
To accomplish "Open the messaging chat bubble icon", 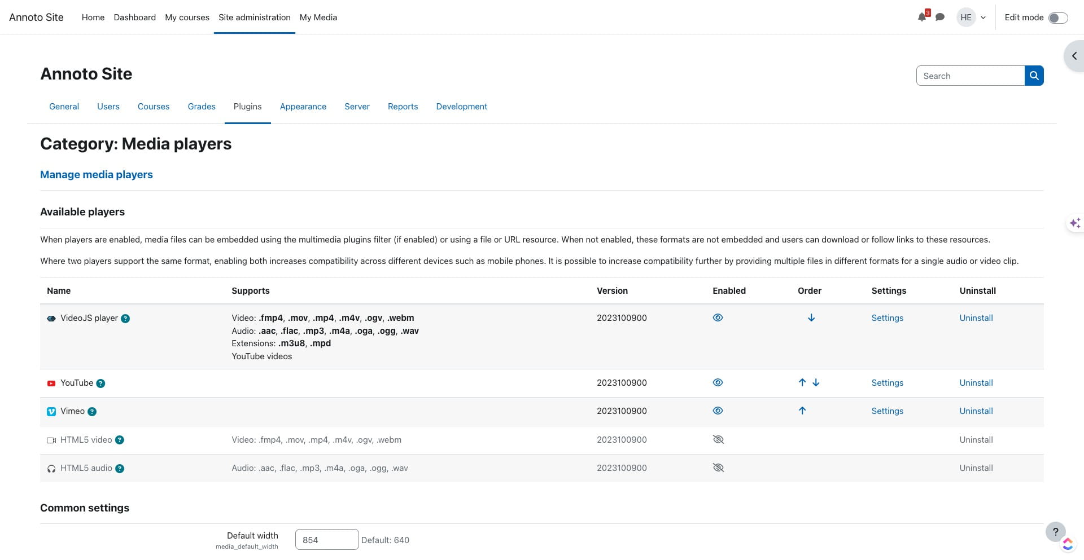I will pyautogui.click(x=940, y=17).
